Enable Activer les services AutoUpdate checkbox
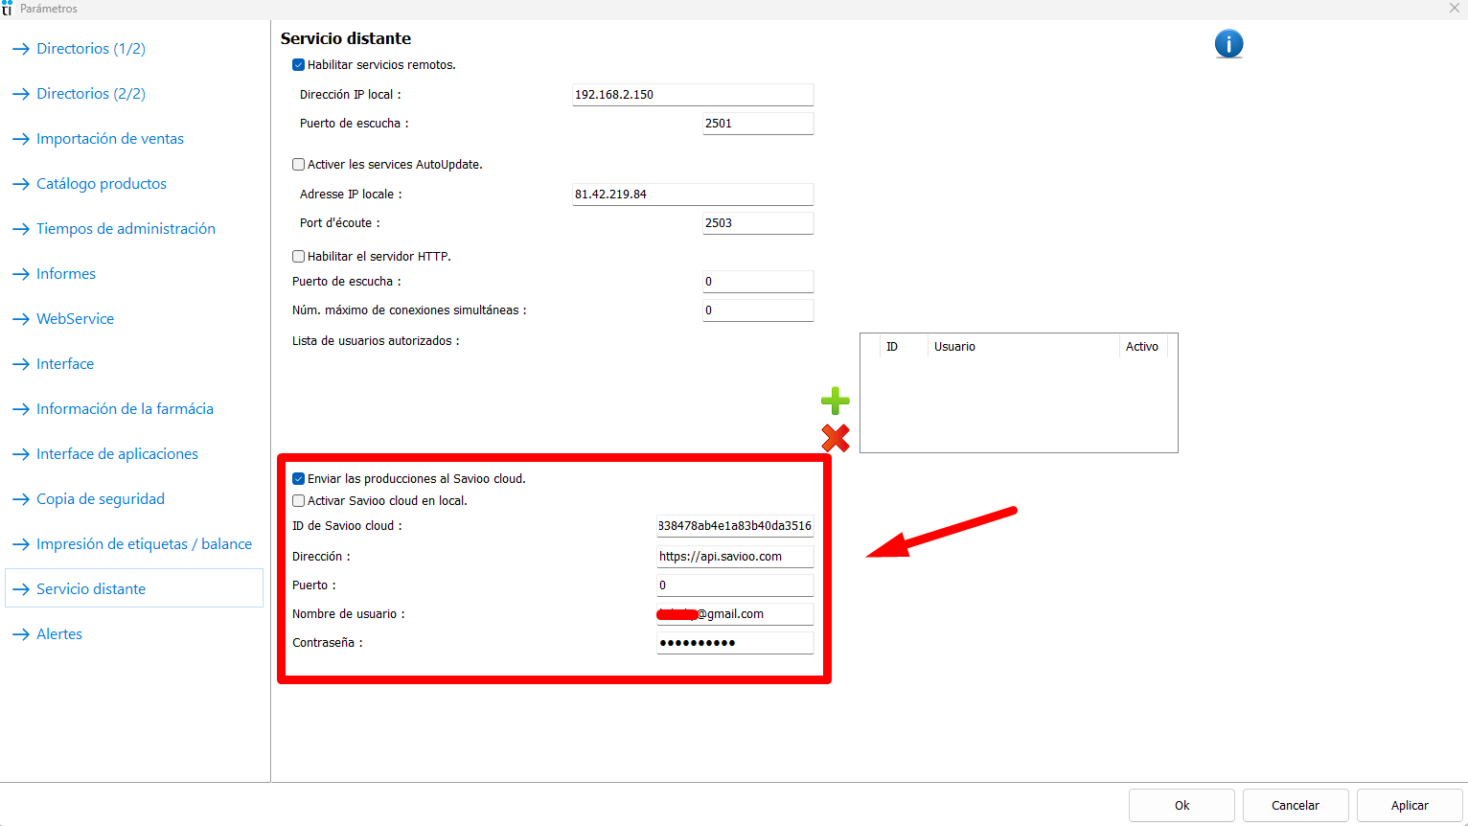 (x=299, y=165)
